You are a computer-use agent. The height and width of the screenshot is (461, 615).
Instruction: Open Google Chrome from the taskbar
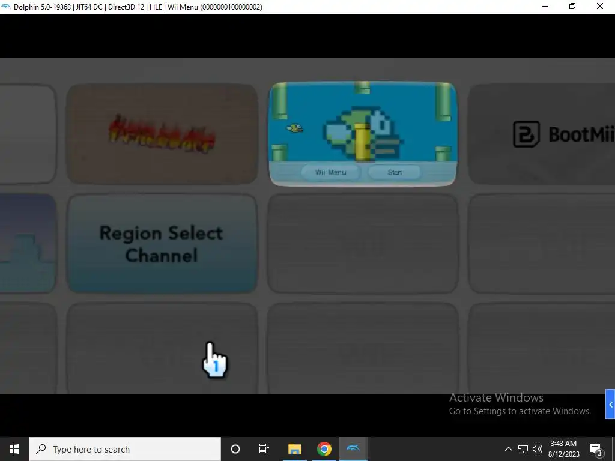point(324,449)
